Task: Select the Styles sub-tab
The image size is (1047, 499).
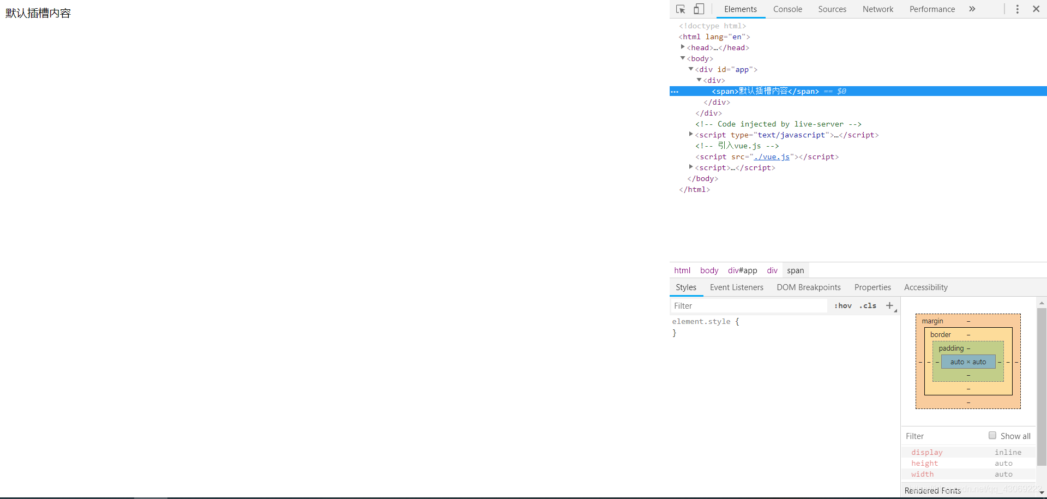Action: tap(686, 287)
